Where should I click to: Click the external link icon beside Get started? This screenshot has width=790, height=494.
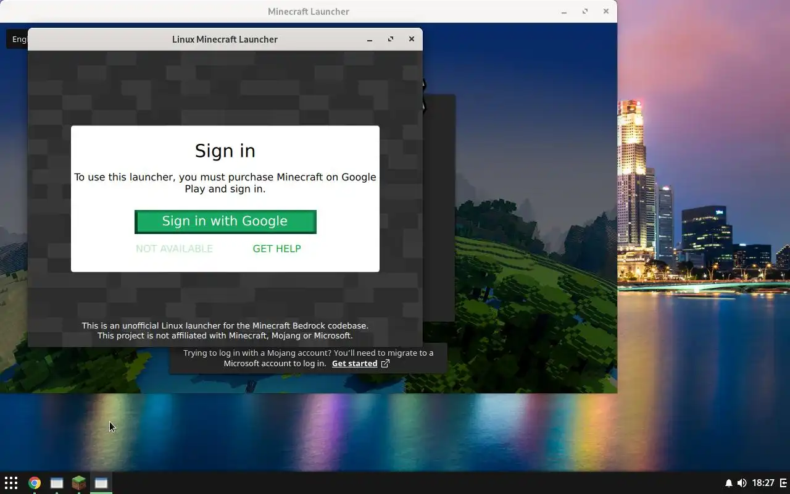385,364
